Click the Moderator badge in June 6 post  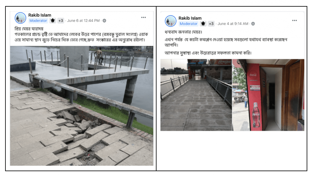pos(38,21)
